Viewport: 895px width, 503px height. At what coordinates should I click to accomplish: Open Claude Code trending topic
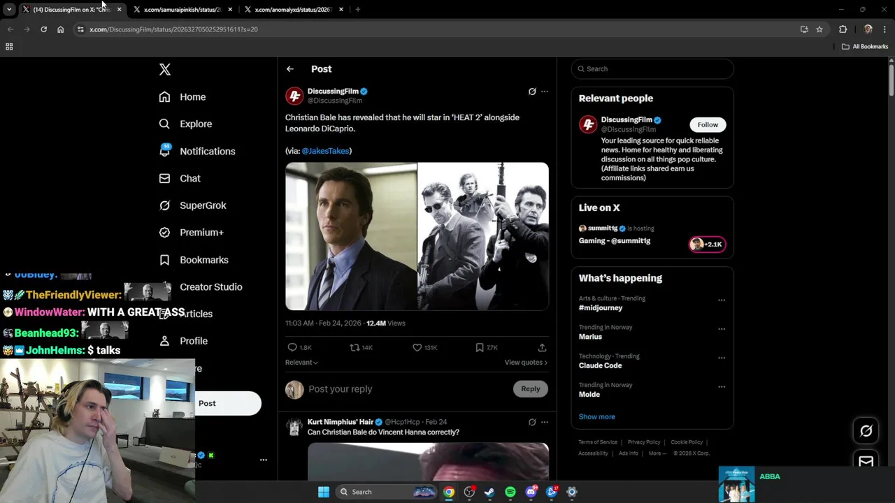pyautogui.click(x=600, y=365)
